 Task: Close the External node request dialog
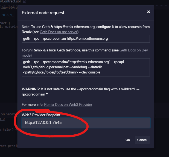(148, 12)
